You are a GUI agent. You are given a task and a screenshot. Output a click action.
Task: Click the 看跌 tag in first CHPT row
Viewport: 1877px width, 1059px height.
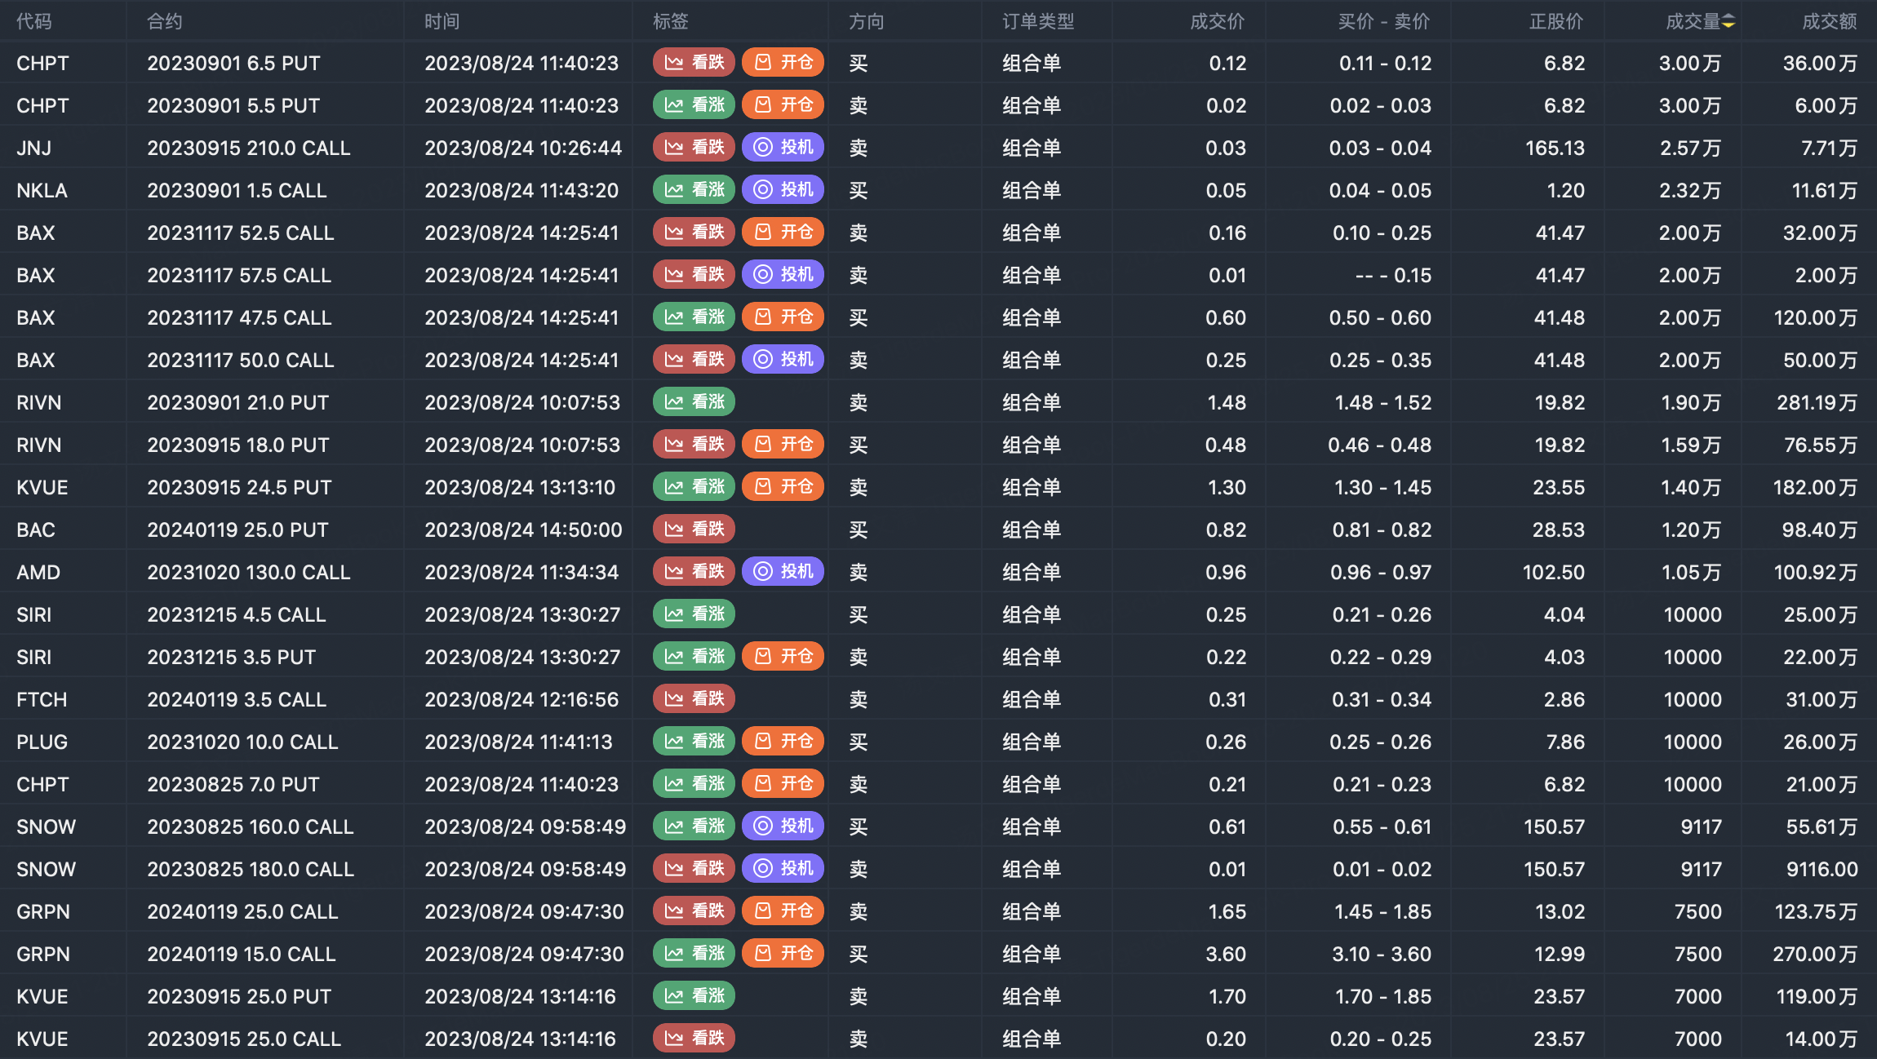pyautogui.click(x=694, y=63)
